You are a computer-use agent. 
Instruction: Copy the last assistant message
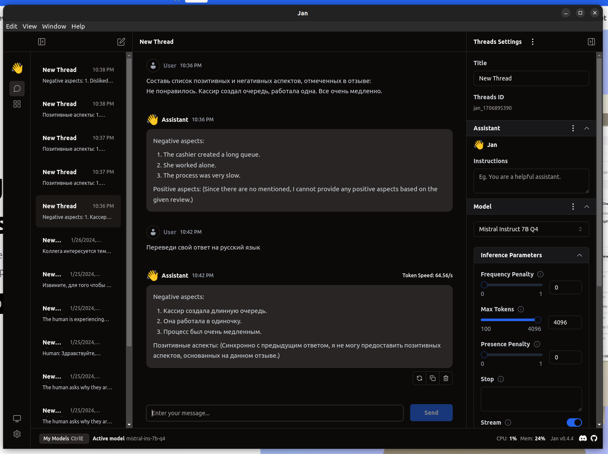coord(433,378)
